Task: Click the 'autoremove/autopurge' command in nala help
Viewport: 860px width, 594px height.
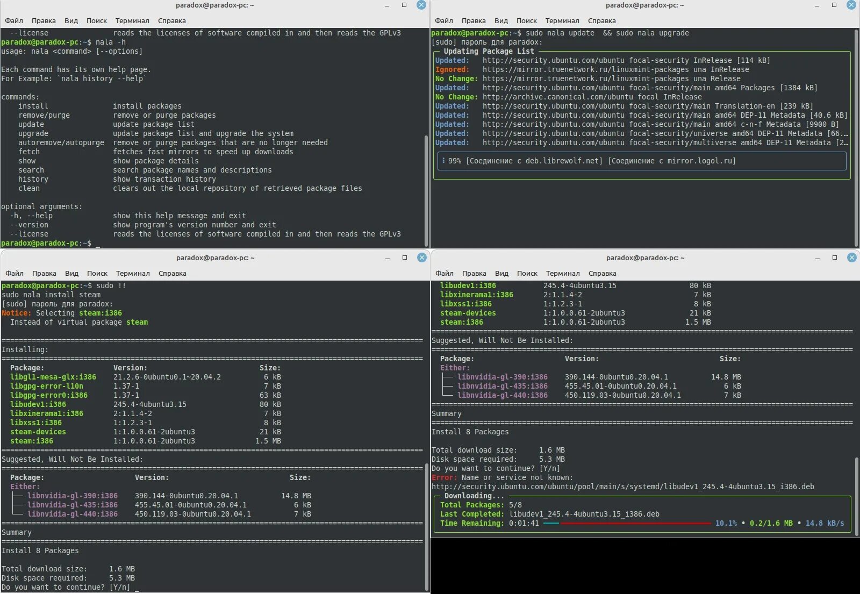Action: [61, 142]
